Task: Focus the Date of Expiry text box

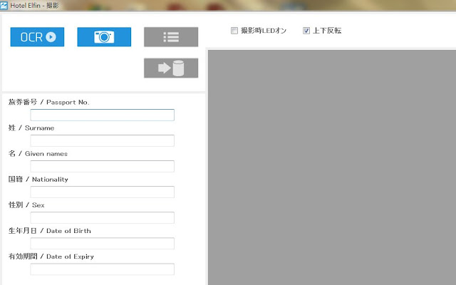Action: (x=103, y=269)
